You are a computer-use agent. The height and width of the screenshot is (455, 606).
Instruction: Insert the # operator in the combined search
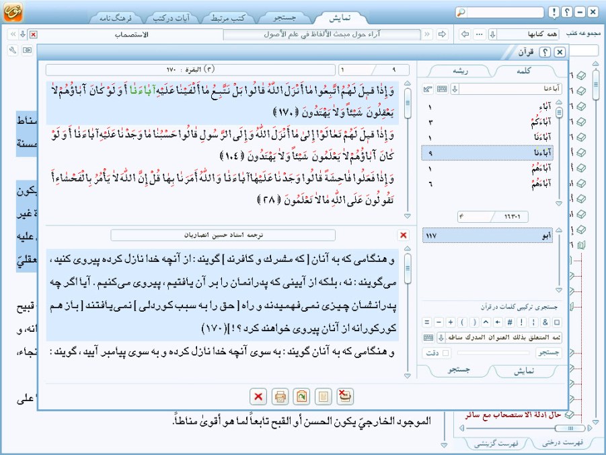click(510, 322)
